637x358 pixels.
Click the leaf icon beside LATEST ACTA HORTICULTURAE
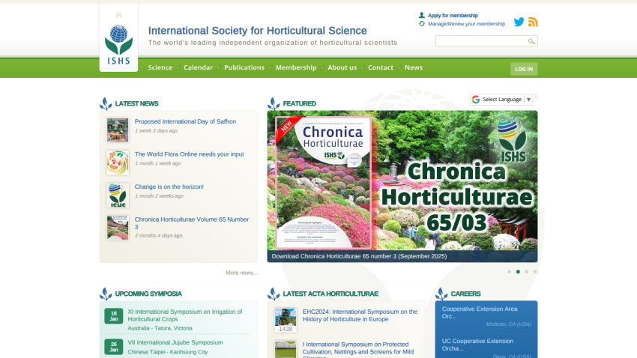(x=274, y=294)
